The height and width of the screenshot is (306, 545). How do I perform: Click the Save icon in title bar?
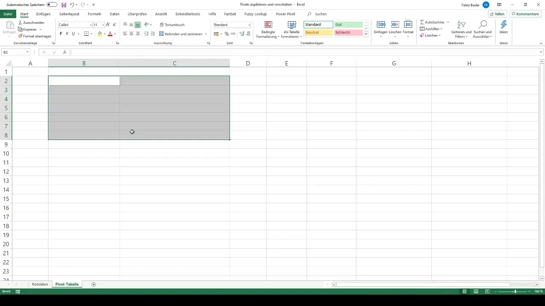(x=64, y=5)
